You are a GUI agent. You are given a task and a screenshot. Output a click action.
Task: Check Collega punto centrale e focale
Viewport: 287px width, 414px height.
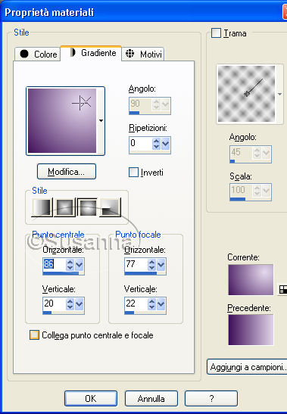coord(34,335)
